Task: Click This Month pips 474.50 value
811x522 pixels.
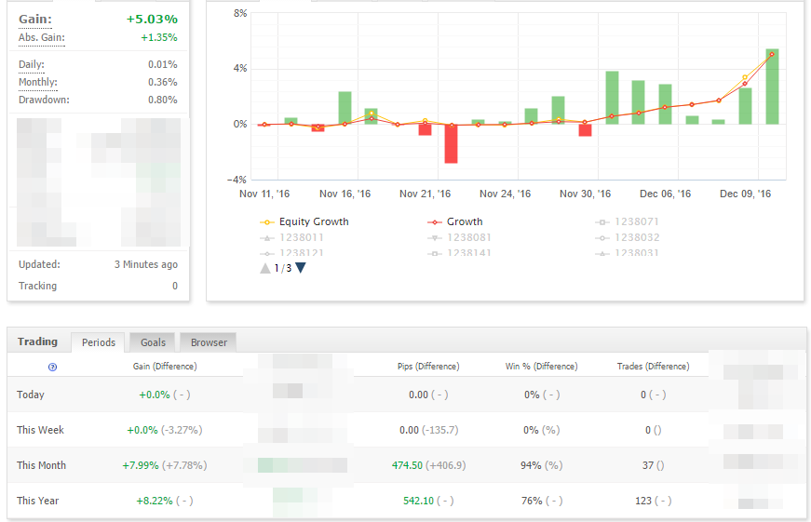Action: (407, 465)
